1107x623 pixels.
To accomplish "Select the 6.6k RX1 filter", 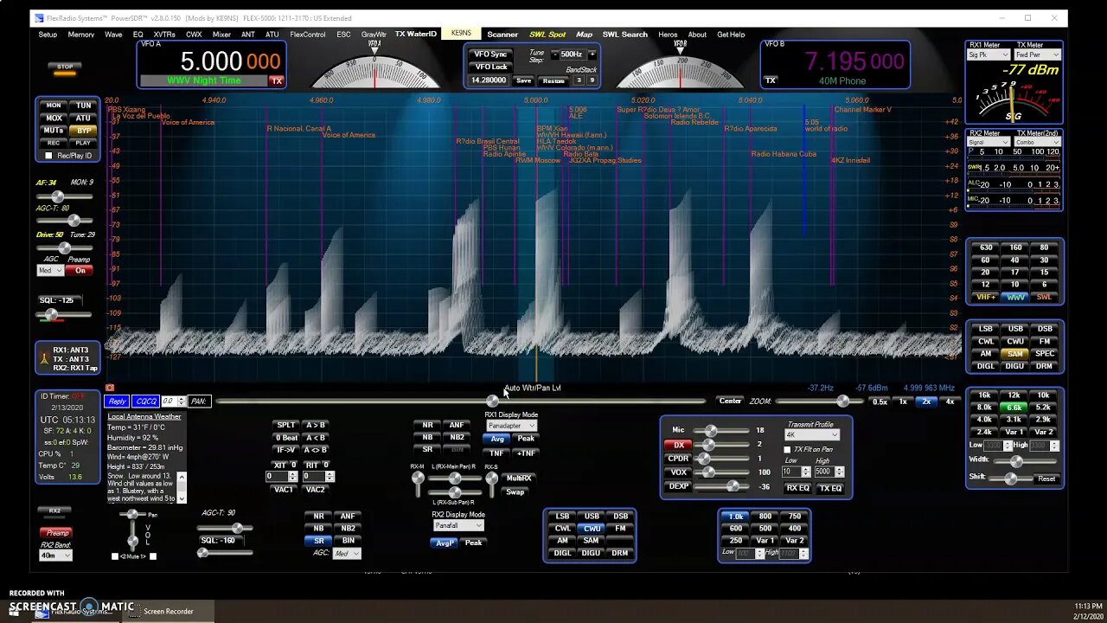I will (1014, 408).
